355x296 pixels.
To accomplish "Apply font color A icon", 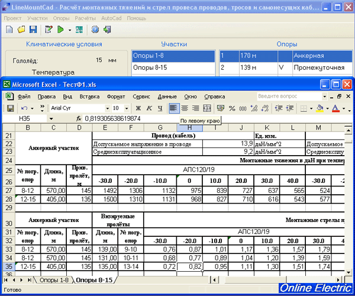I will coord(336,108).
